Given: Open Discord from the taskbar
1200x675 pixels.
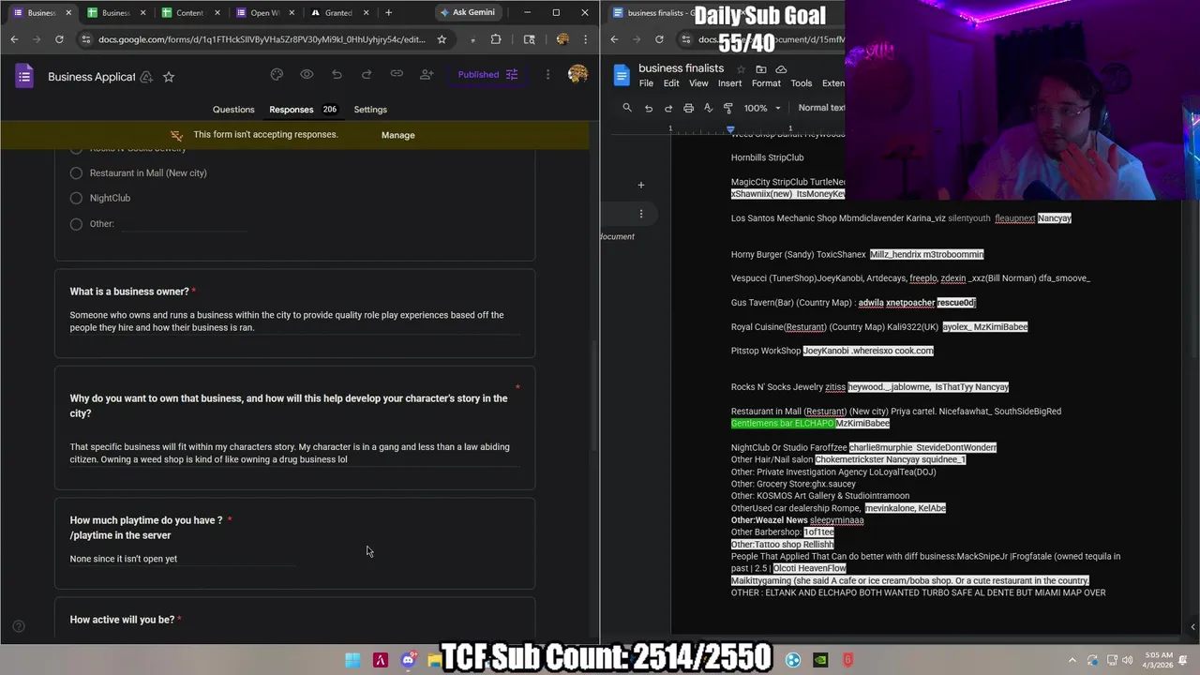Looking at the screenshot, I should click(x=408, y=660).
